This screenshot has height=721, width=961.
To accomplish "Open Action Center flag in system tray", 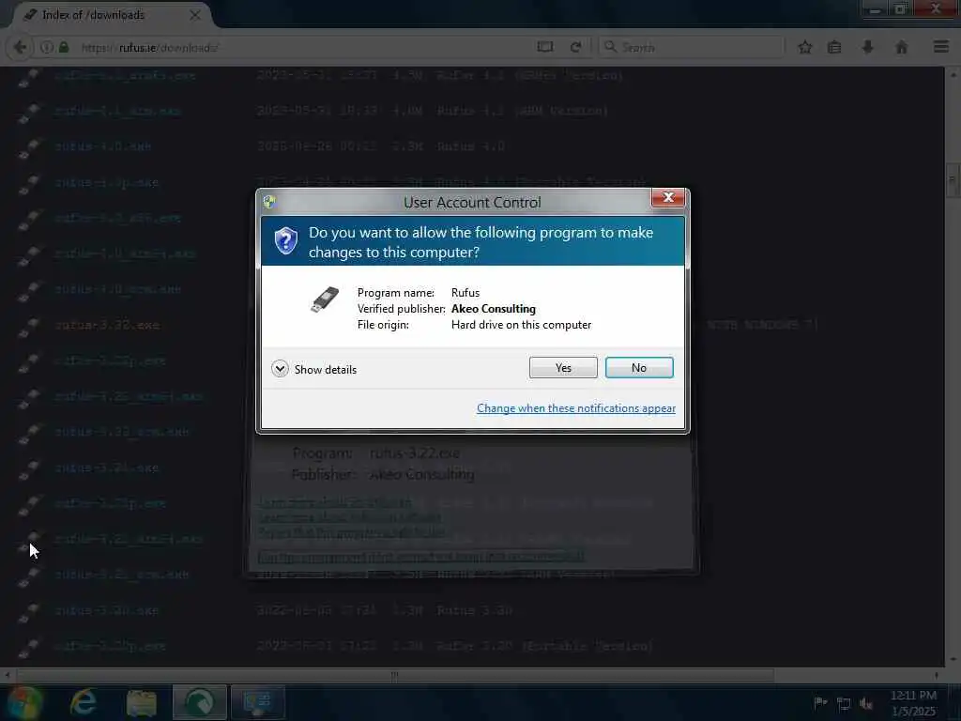I will coord(820,703).
